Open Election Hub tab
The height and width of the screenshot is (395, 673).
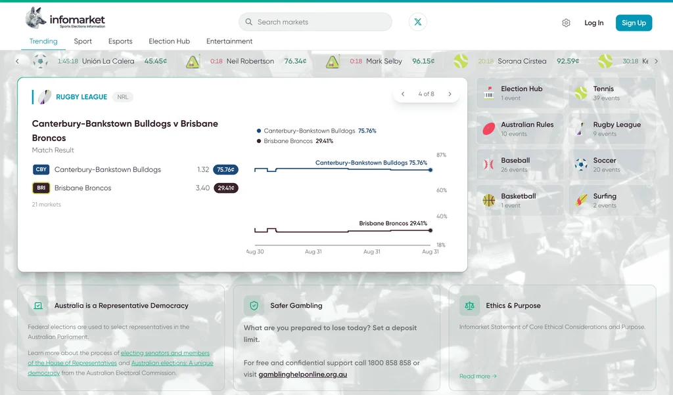[x=169, y=41]
